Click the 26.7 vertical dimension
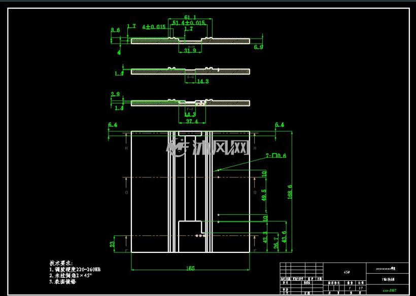Image resolution: width=416 pixels, height=296 pixels. [x=276, y=243]
